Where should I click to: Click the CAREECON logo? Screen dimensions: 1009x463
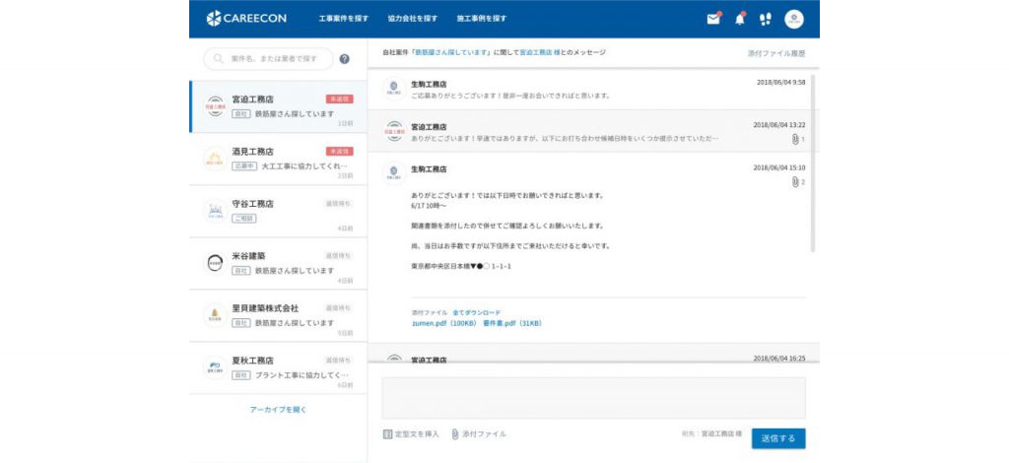[246, 19]
